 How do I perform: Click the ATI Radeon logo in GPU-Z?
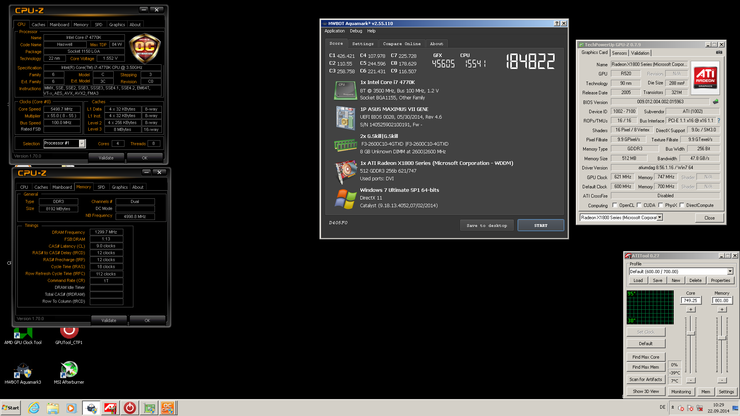click(x=705, y=77)
